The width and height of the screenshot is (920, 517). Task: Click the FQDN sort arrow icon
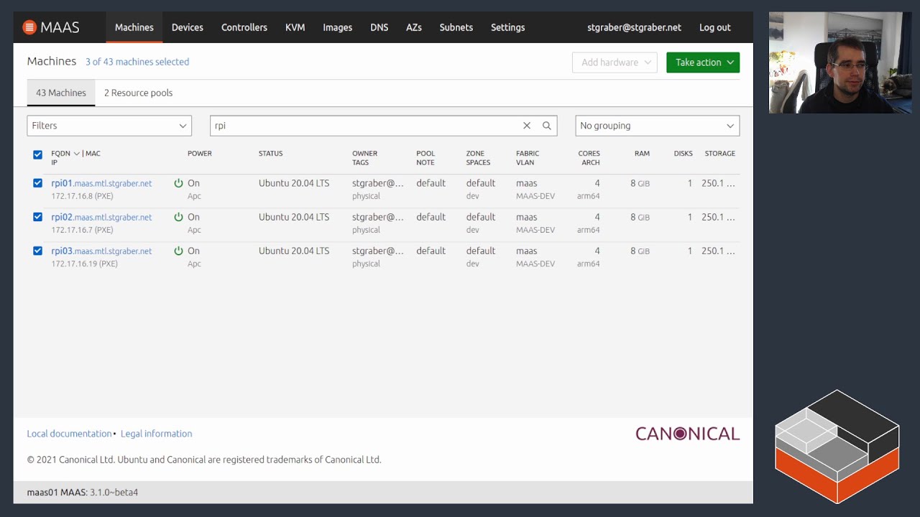tap(76, 154)
